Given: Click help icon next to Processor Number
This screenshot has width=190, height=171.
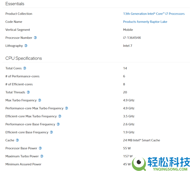Looking at the screenshot, I should point(35,38).
